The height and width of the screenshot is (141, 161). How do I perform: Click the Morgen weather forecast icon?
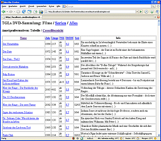pyautogui.click(x=155, y=138)
